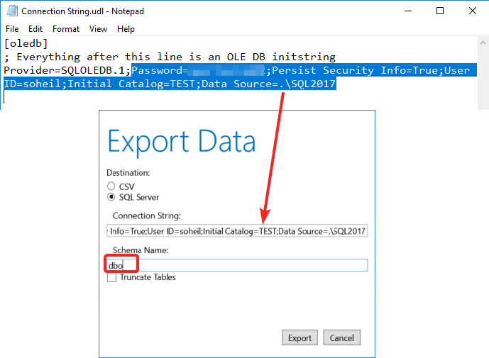
Task: Click the 'Connection String.udl - Notepad' title text
Action: tap(82, 11)
